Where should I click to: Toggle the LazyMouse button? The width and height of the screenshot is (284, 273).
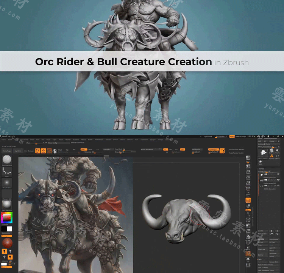tap(213, 150)
